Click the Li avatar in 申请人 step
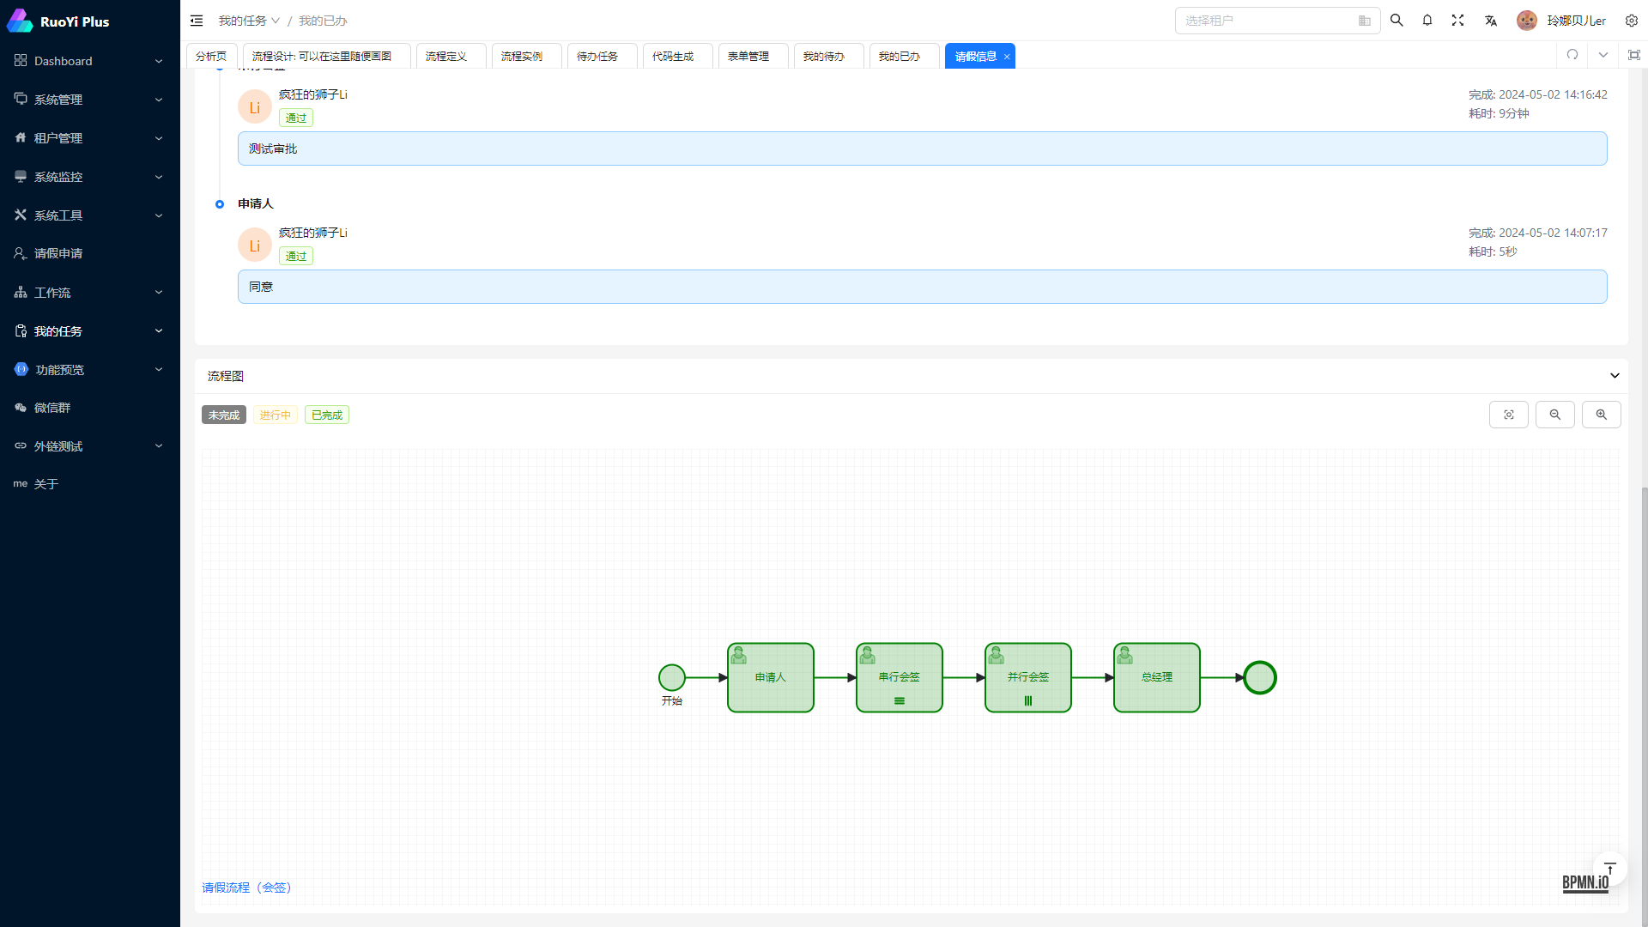1648x927 pixels. click(x=255, y=245)
